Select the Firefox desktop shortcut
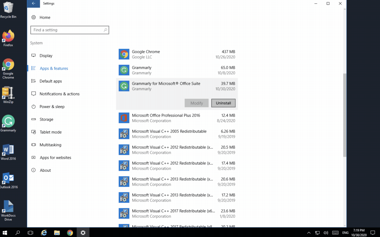 [8, 38]
